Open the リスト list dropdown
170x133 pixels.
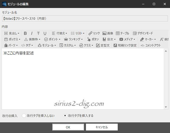(x=78, y=33)
